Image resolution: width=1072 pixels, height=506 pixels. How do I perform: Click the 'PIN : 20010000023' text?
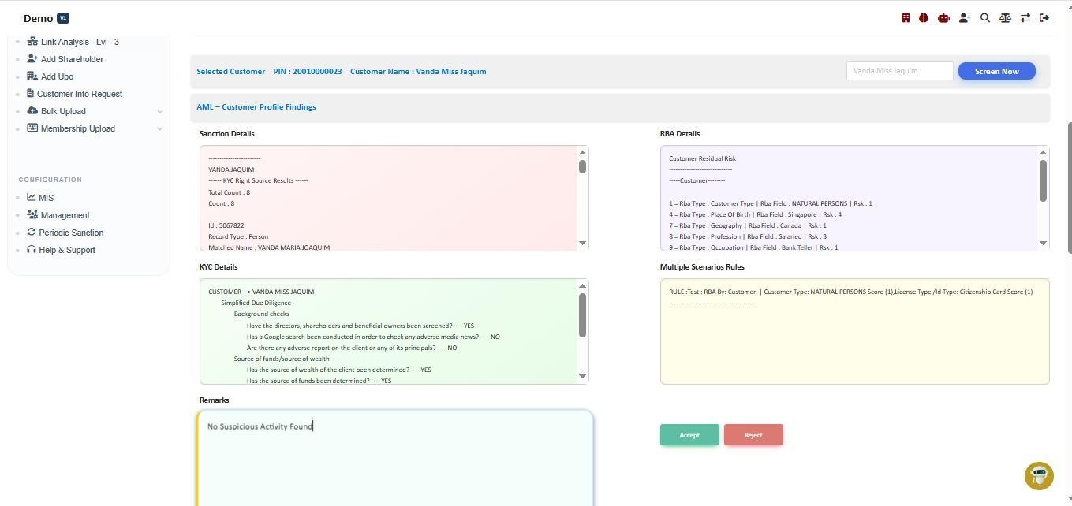click(x=308, y=72)
